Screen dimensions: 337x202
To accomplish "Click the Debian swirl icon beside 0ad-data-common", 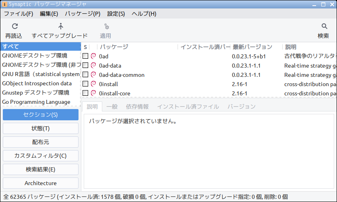I will pyautogui.click(x=93, y=74).
